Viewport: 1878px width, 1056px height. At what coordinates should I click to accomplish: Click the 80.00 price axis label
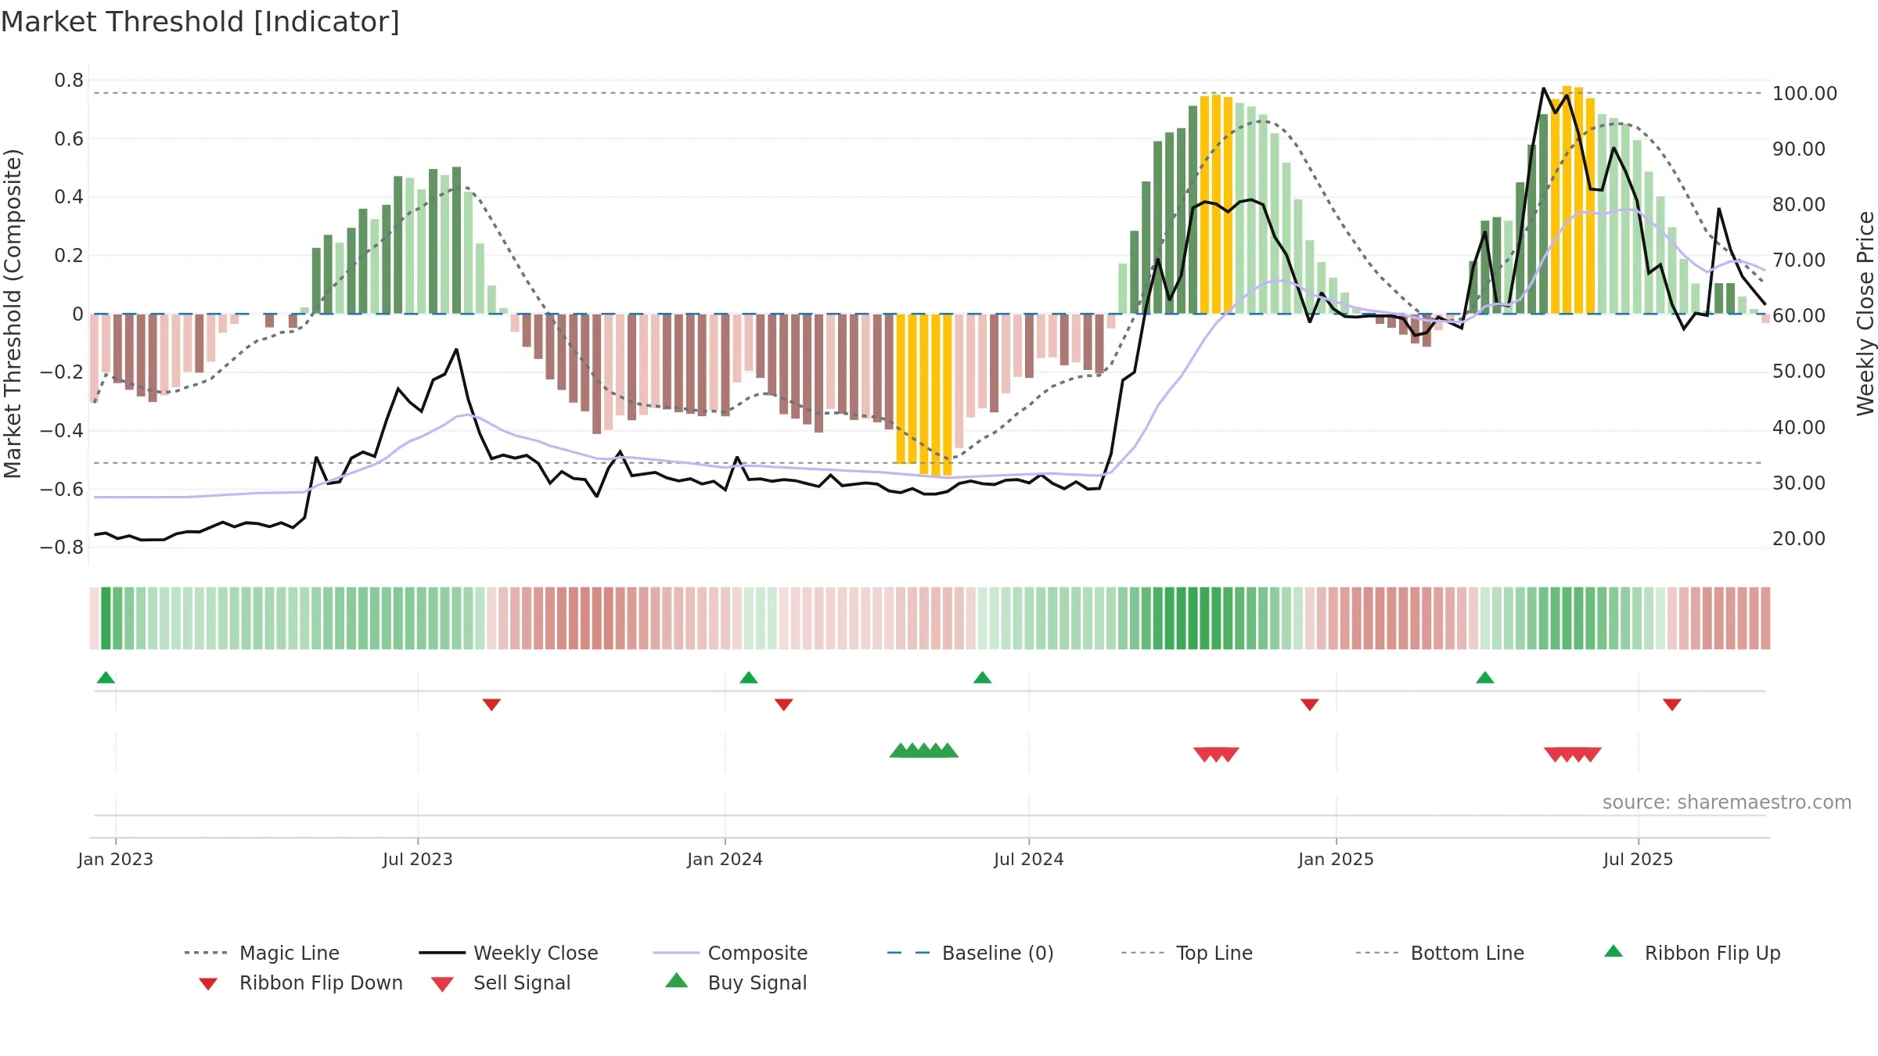click(x=1799, y=204)
